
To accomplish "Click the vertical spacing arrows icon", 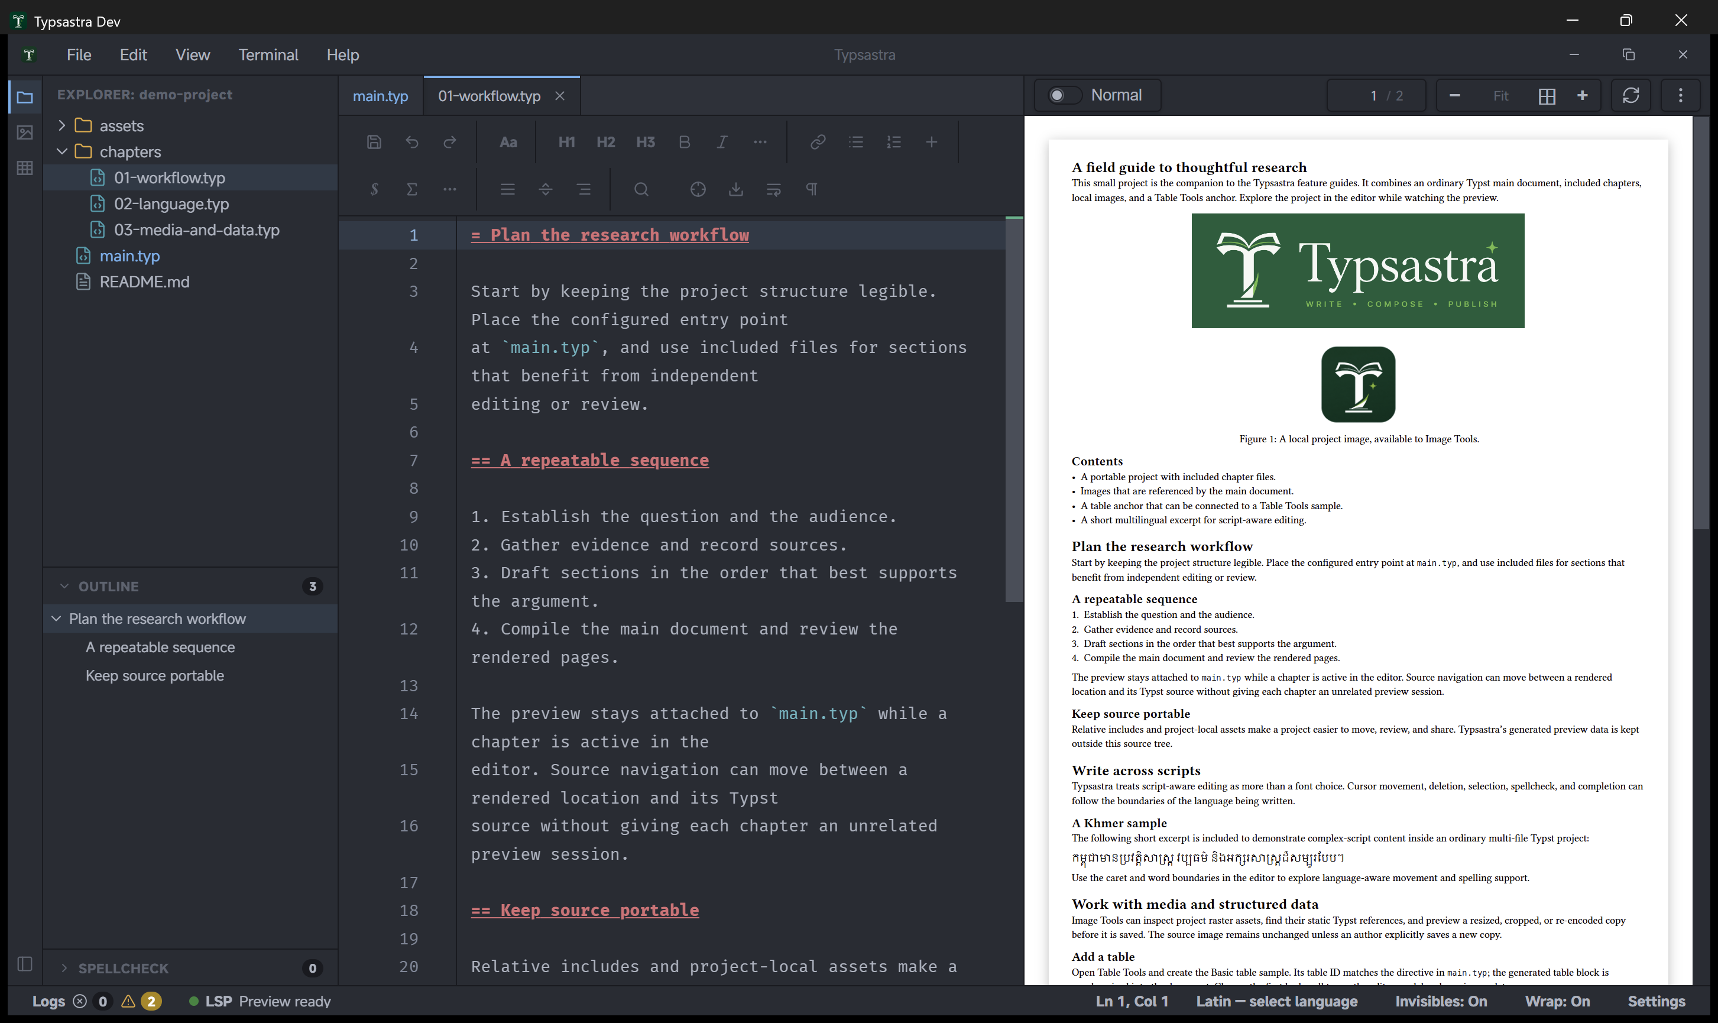I will pyautogui.click(x=546, y=189).
